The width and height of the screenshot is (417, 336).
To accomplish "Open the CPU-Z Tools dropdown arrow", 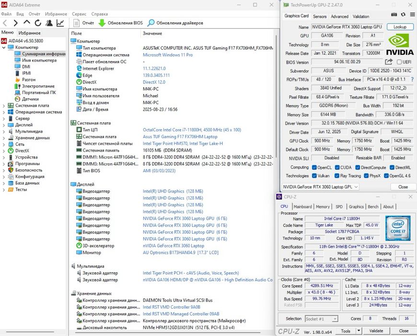I will 359,331.
